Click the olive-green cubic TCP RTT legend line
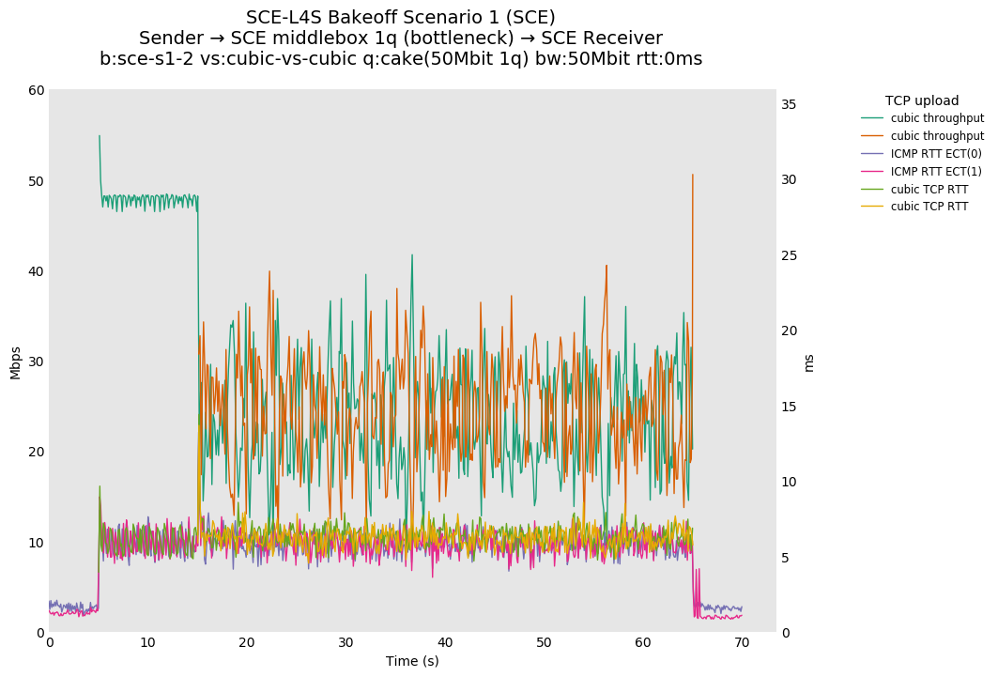 pos(872,189)
